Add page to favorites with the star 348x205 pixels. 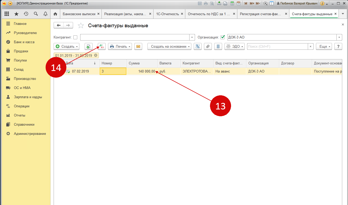(81, 26)
